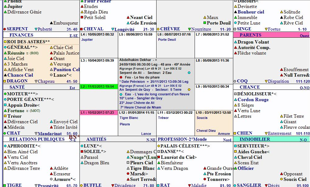The width and height of the screenshot is (310, 187).
Task: Click the yellow square beside ROI DES ASTRES
Action: pyautogui.click(x=5, y=42)
